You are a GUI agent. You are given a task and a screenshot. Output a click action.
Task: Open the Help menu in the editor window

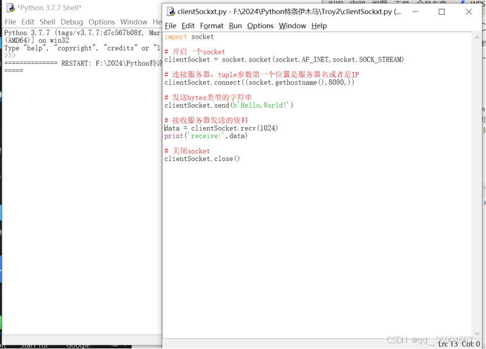(x=320, y=25)
